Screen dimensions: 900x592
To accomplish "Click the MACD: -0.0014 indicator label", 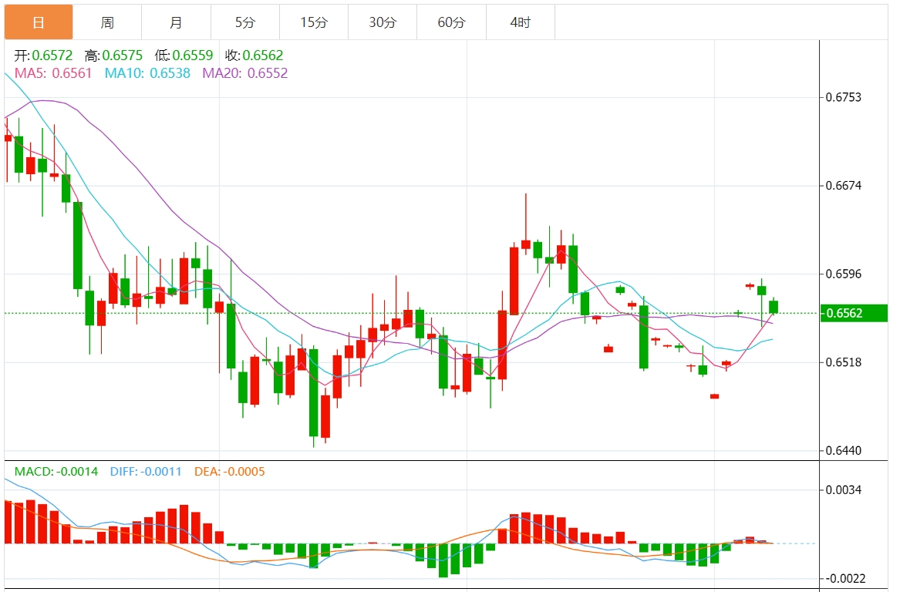I will click(56, 472).
